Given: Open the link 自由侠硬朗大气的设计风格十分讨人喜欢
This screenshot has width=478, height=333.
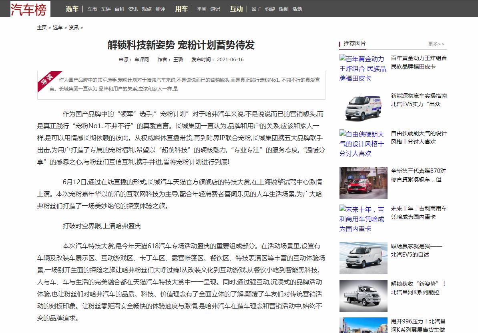Looking at the screenshot, I should click(x=419, y=137).
